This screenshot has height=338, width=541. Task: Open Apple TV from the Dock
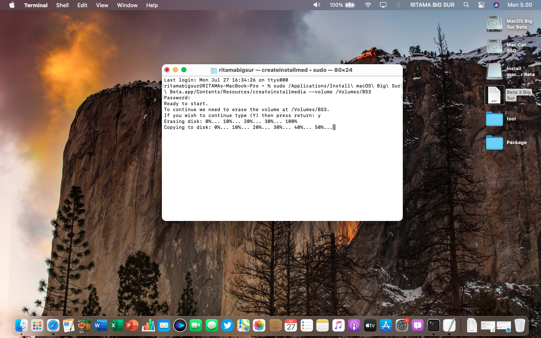370,325
